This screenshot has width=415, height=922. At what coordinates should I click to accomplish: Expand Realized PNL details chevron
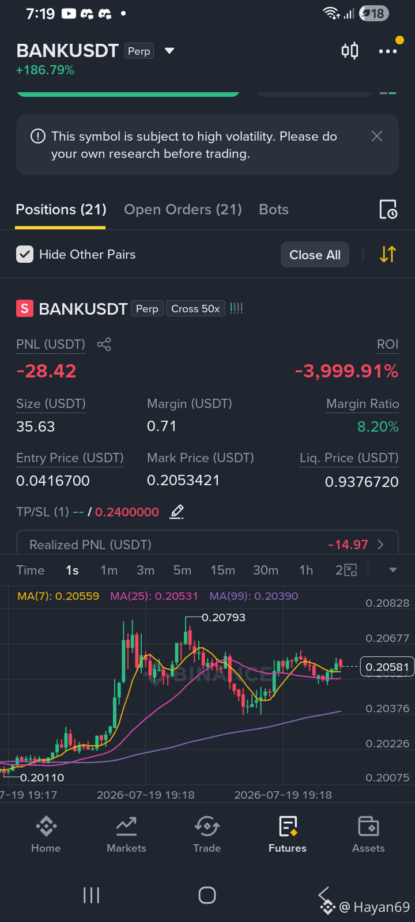click(380, 545)
